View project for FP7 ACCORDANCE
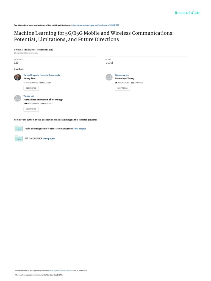Viewport: 211px width, 281px height. point(49,139)
